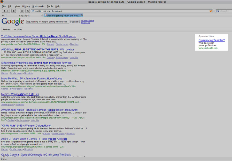Open the Help menu
Screen dimensions: 232x161
(58, 6)
